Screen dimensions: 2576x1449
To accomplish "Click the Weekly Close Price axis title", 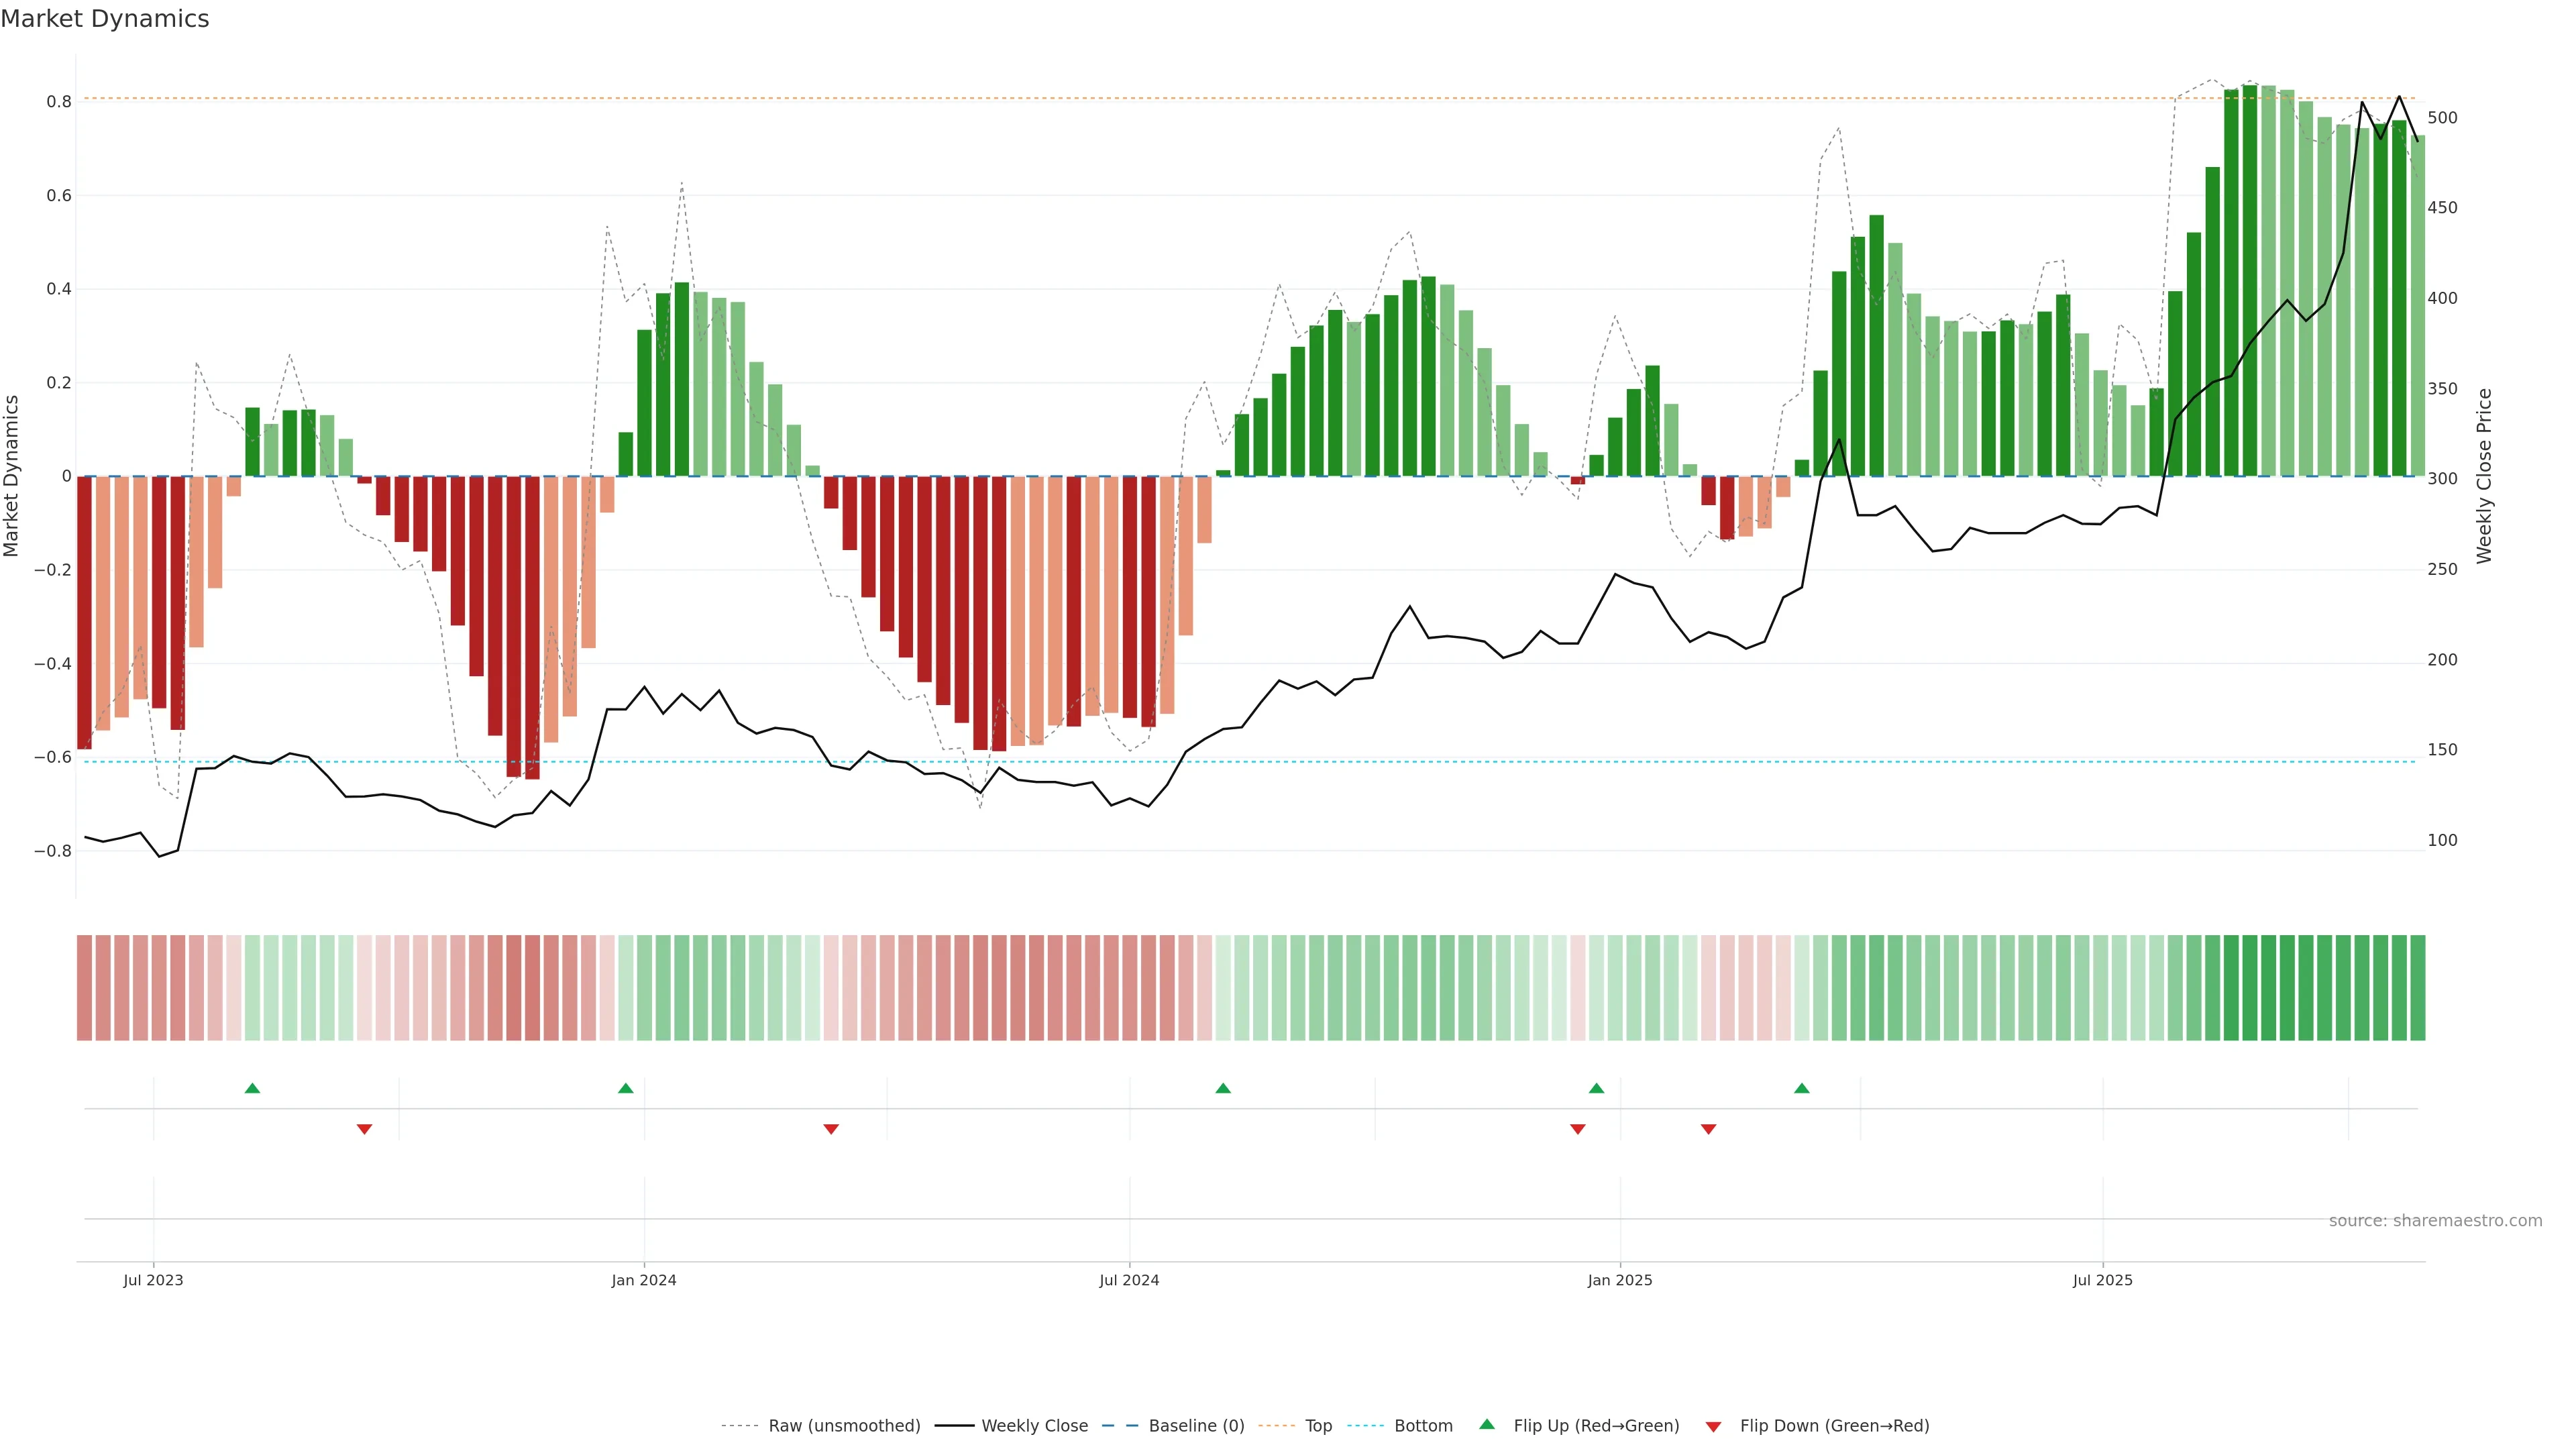I will (2484, 476).
